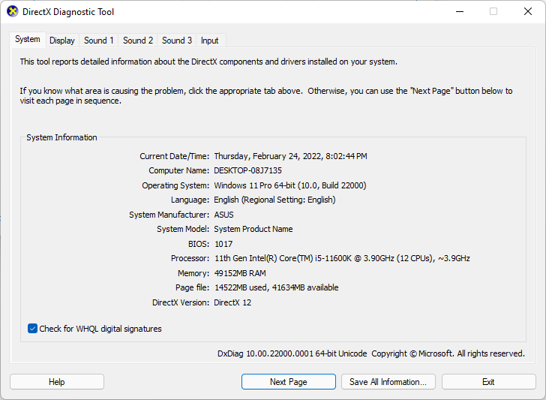Open the Sound 1 tab
Screen dimensions: 546x400
(x=98, y=41)
